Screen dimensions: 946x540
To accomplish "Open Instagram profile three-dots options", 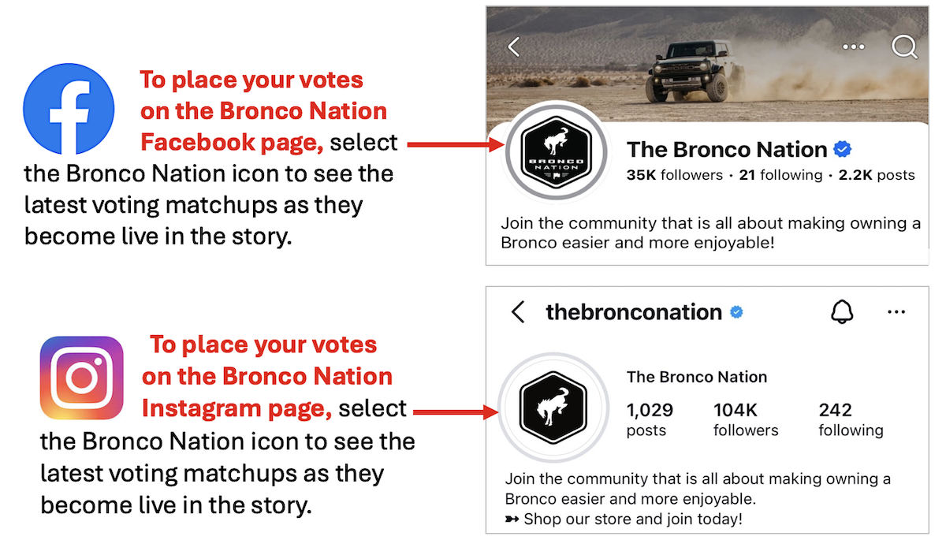I will point(896,312).
